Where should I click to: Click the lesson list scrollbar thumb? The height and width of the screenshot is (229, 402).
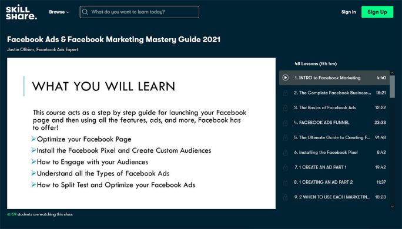tap(392, 86)
